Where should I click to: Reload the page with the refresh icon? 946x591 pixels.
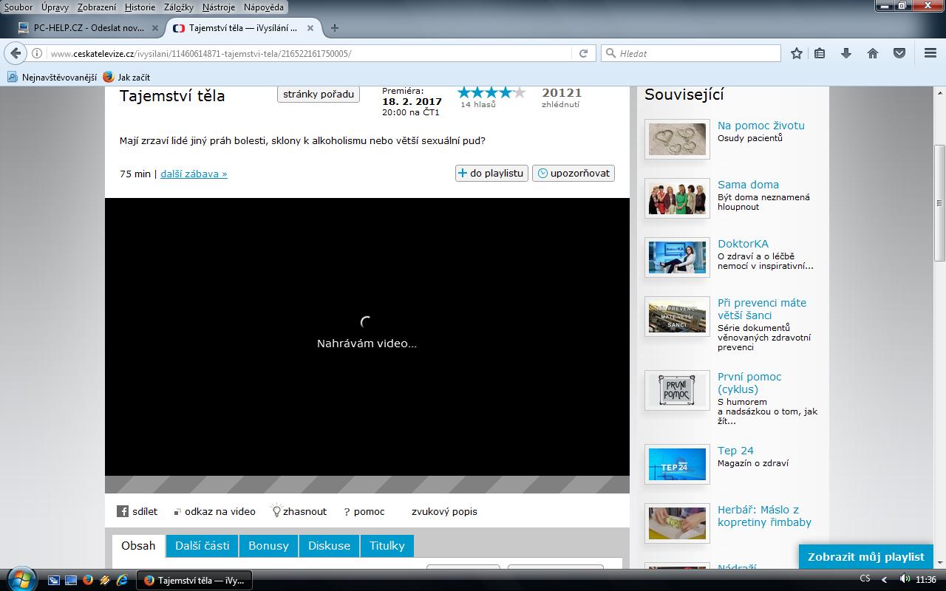pyautogui.click(x=583, y=53)
